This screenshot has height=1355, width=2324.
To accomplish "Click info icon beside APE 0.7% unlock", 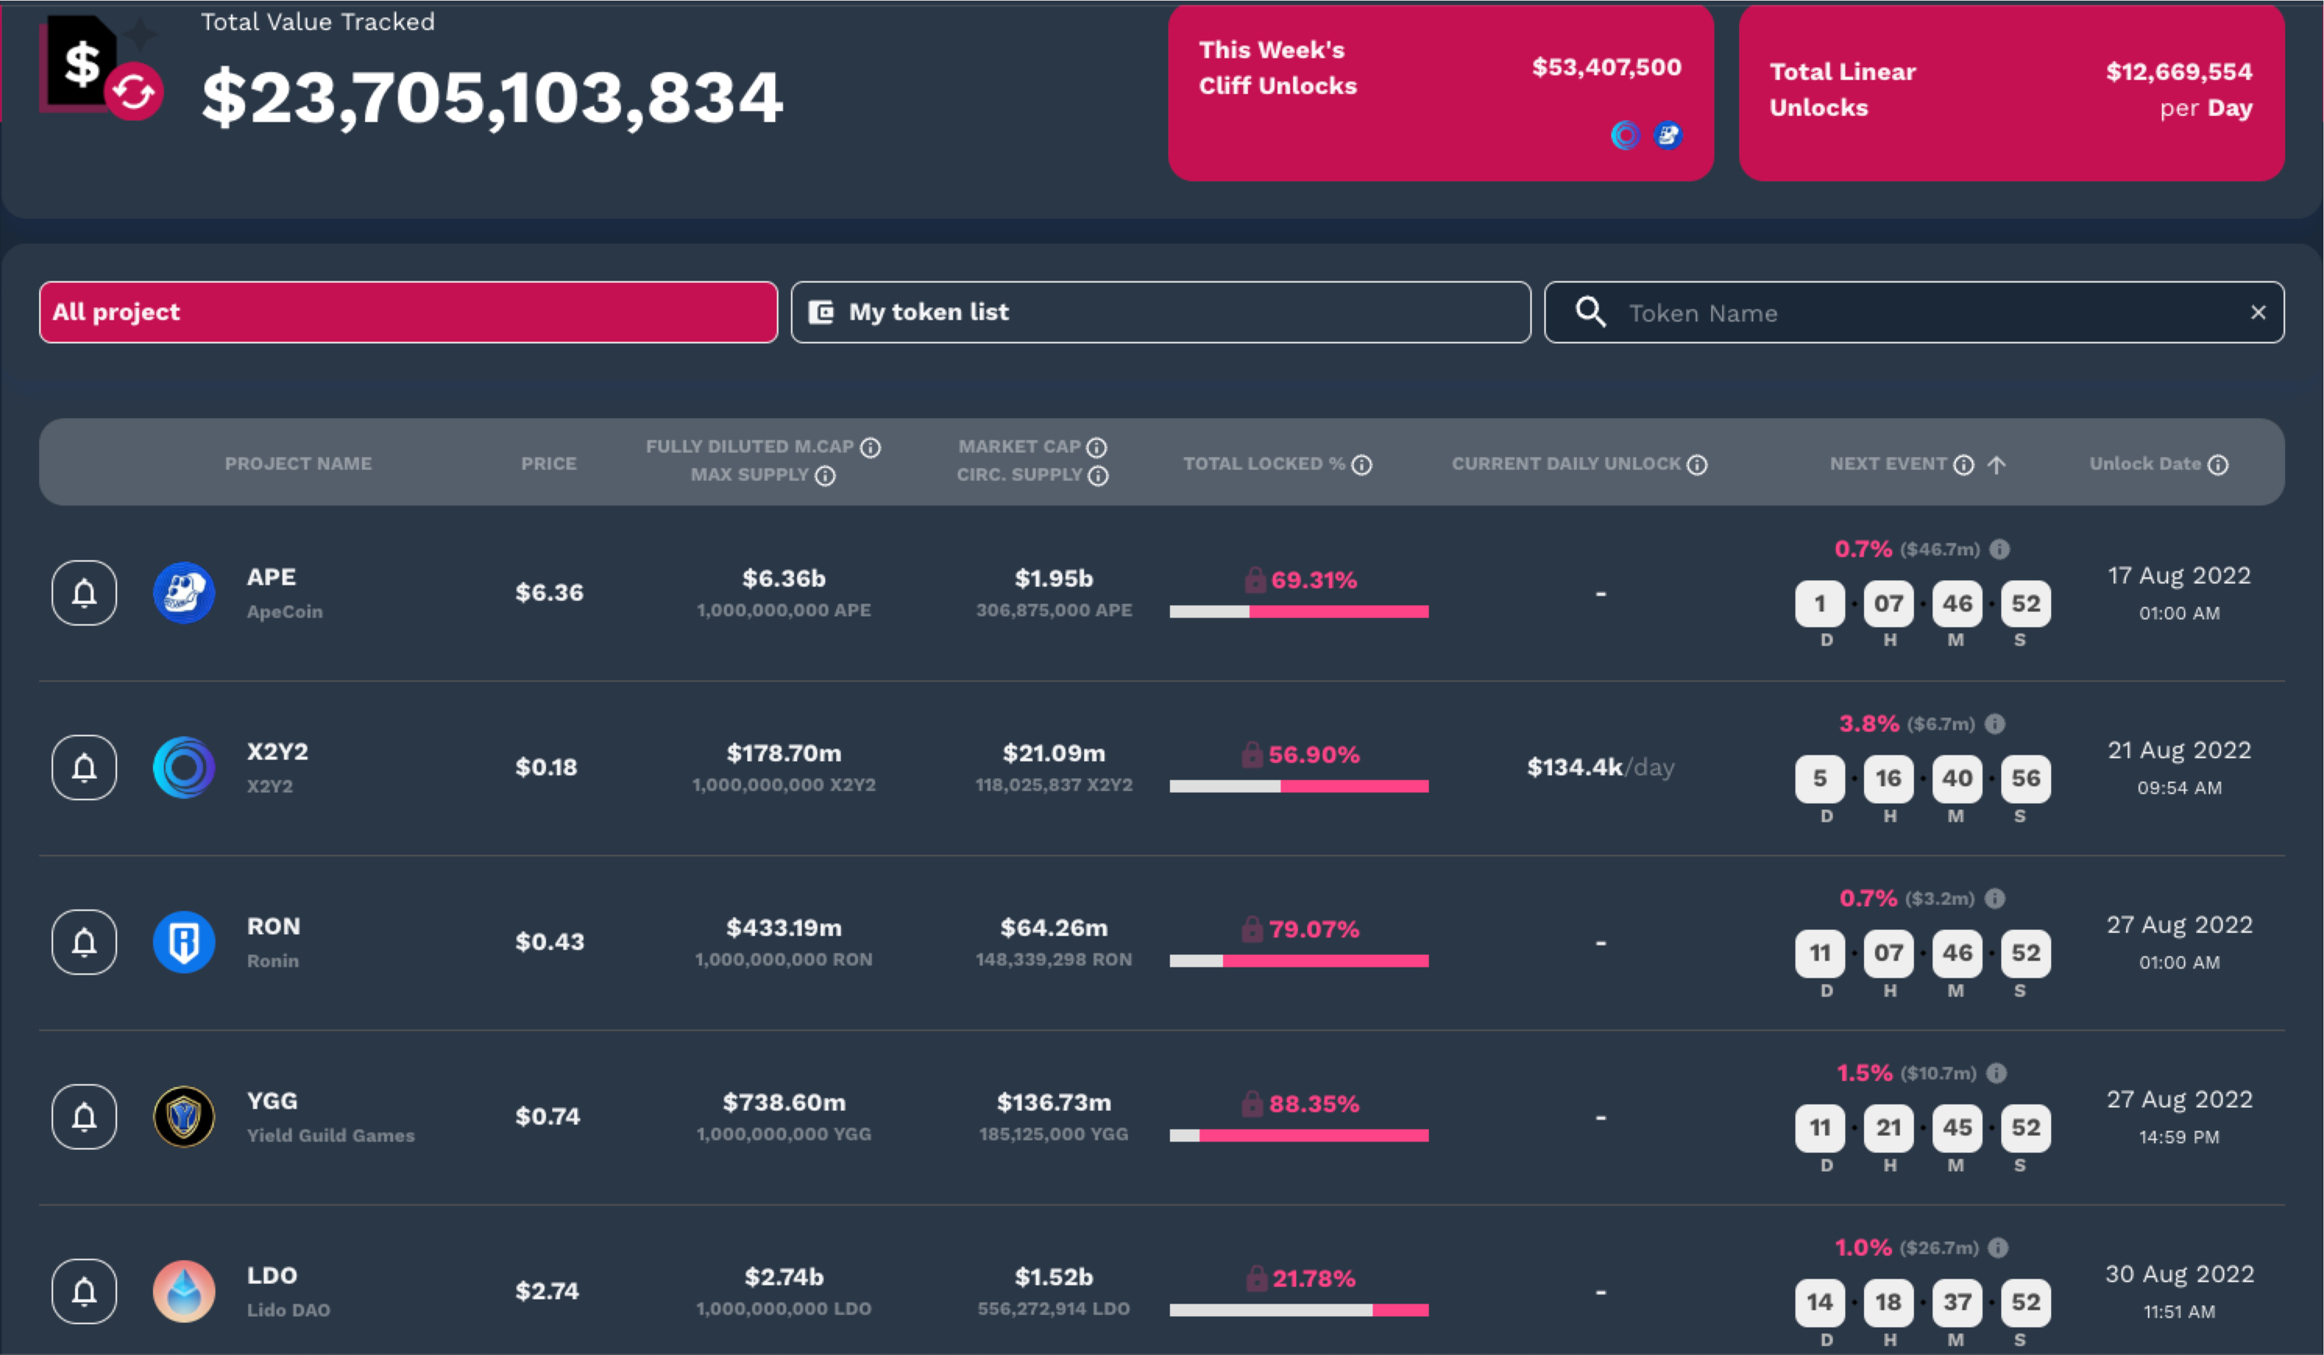I will (x=2000, y=550).
